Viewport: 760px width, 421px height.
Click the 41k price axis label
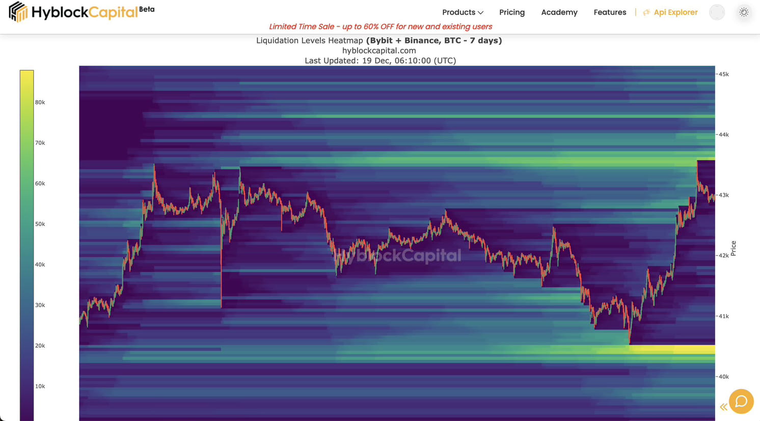(x=723, y=316)
